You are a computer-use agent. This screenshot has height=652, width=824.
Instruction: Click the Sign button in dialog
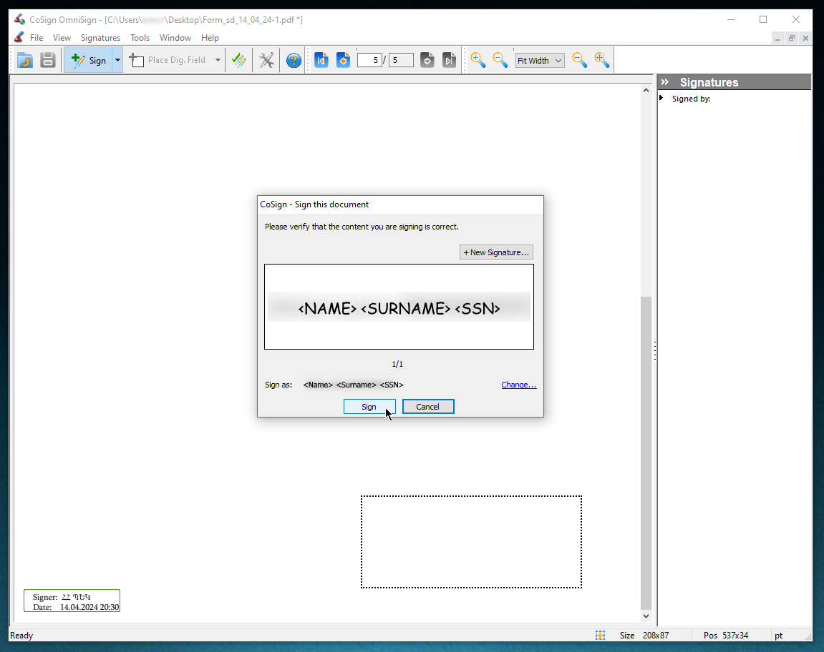click(369, 406)
